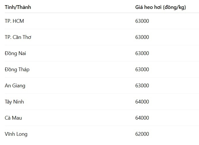Viewport: 199px width, 145px height.
Task: Click the 'Tây Ninh' province cell
Action: [x=14, y=102]
